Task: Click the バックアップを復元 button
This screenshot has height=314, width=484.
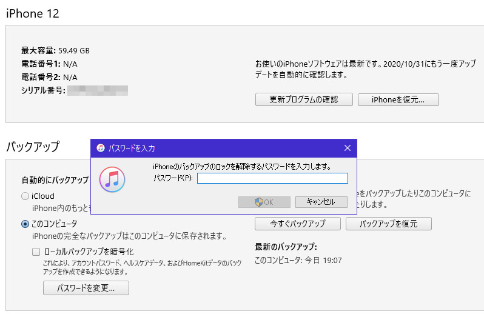Action: (388, 224)
